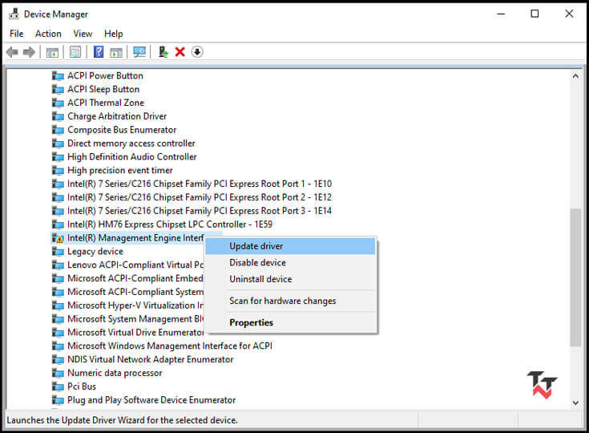Click the warning icon beside Intel(R) Management Engine
Viewport: 589px width, 433px height.
click(58, 238)
